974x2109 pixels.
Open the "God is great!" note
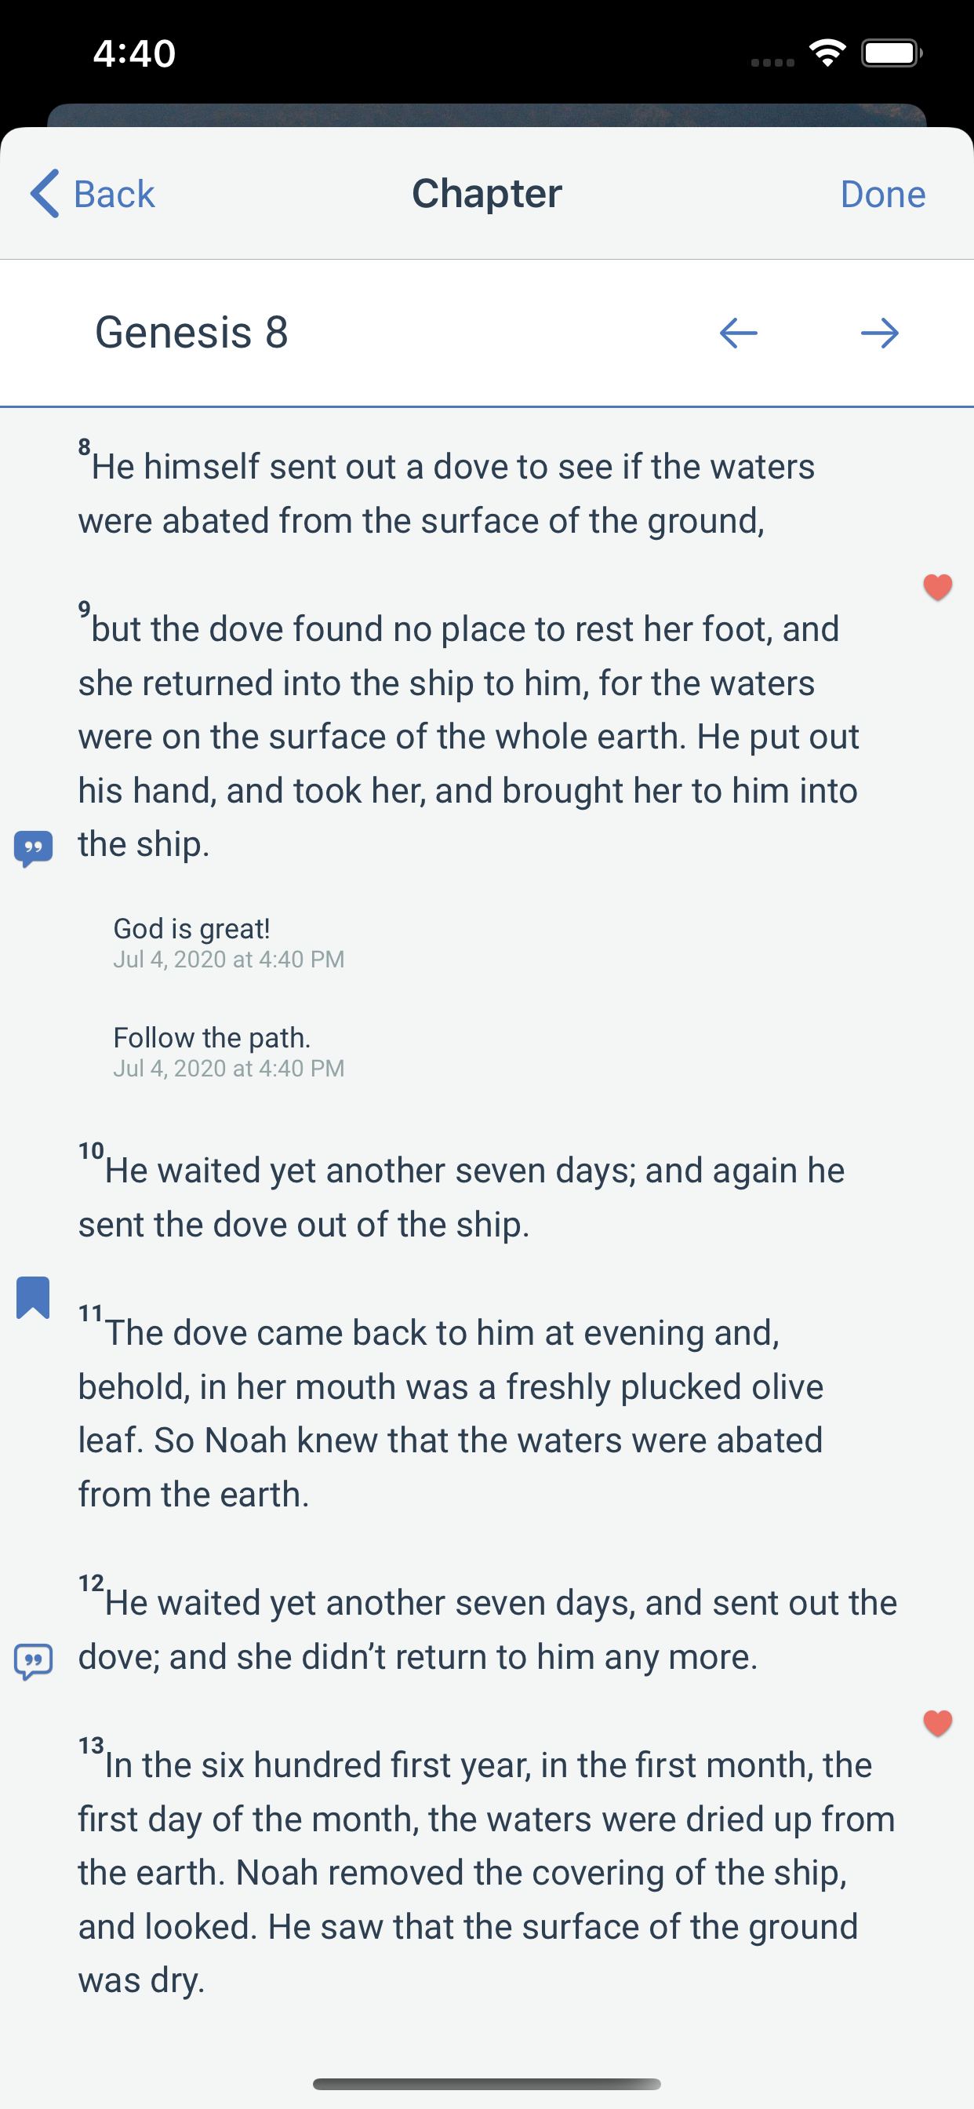191,928
